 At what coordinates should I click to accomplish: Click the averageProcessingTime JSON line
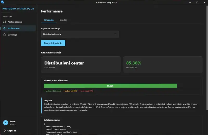coord(62,132)
